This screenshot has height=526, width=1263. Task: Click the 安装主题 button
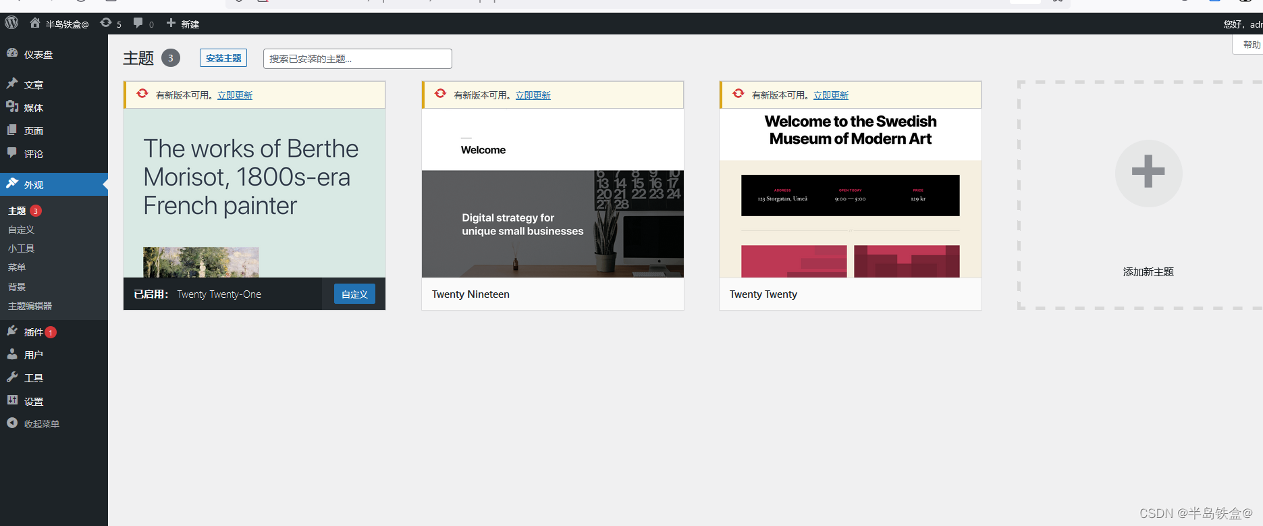[223, 58]
